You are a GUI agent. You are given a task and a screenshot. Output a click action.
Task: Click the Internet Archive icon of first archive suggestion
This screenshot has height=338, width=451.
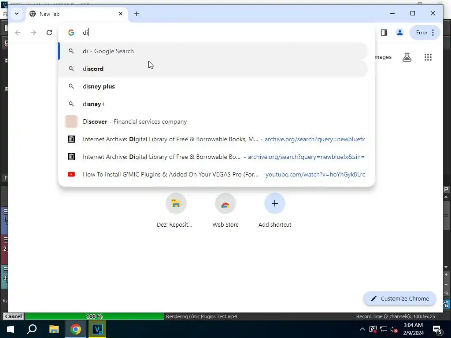[71, 139]
